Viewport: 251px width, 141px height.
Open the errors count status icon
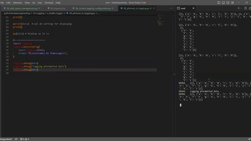pyautogui.click(x=22, y=139)
